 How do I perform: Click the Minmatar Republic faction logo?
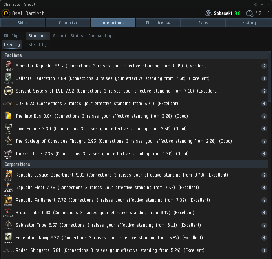tap(8, 66)
